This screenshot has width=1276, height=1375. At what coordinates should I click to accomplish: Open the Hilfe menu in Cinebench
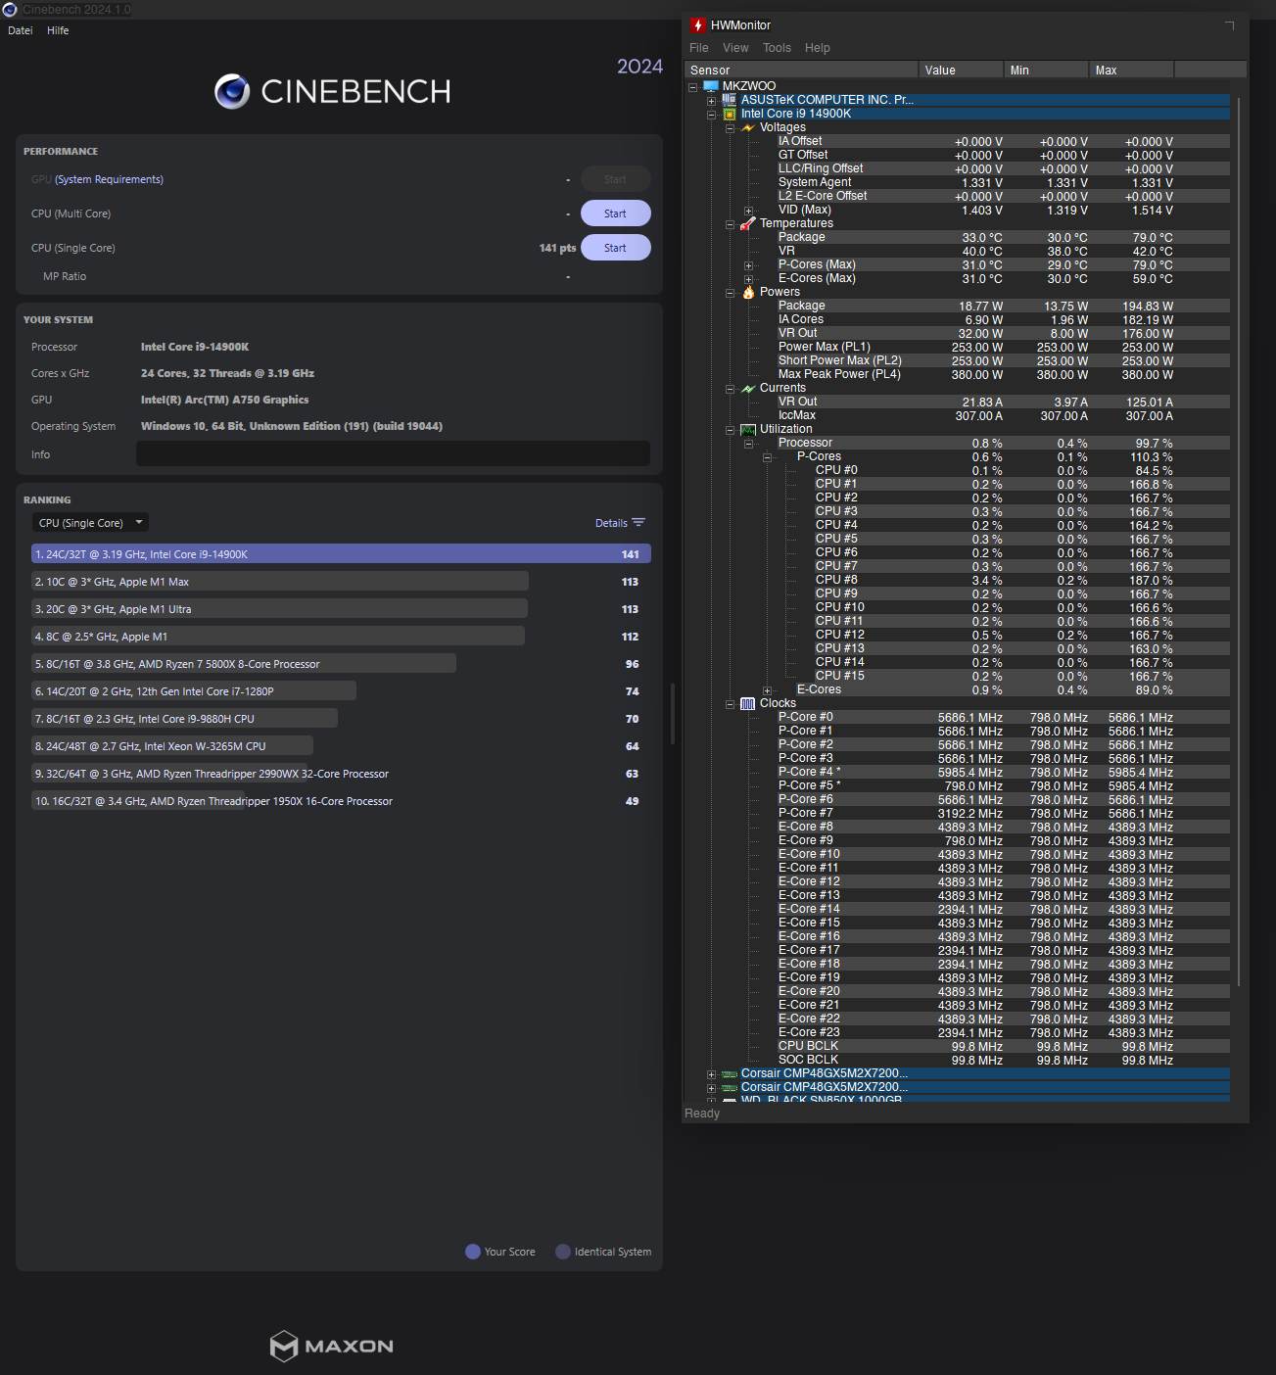[x=58, y=30]
